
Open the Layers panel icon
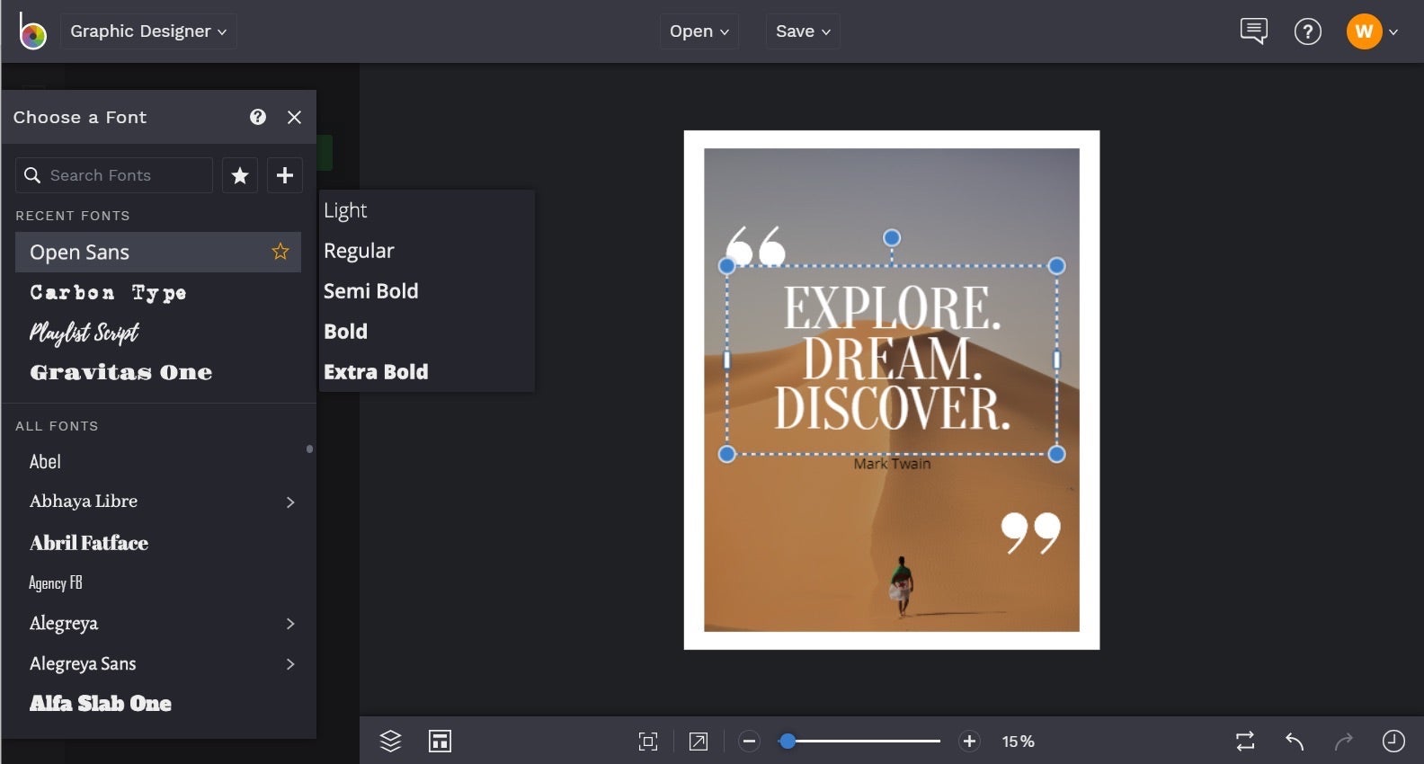[390, 741]
